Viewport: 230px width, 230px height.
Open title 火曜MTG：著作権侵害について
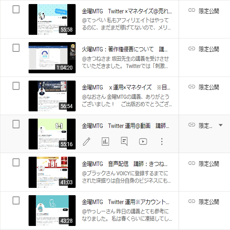tap(125, 49)
